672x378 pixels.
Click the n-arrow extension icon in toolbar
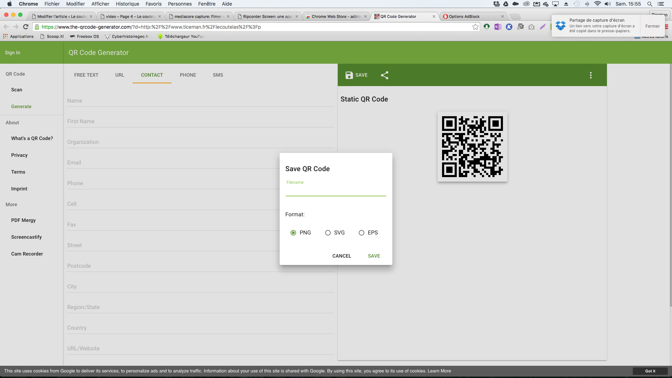(520, 27)
